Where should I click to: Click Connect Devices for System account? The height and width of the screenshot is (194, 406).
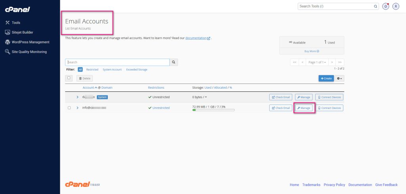[329, 97]
